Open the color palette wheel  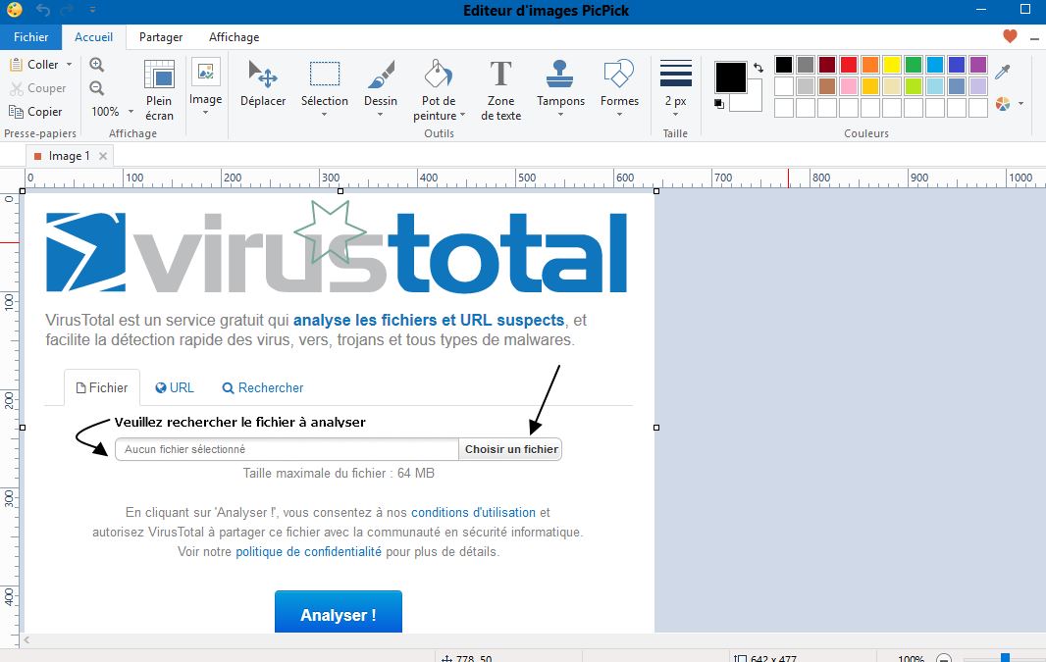1002,104
